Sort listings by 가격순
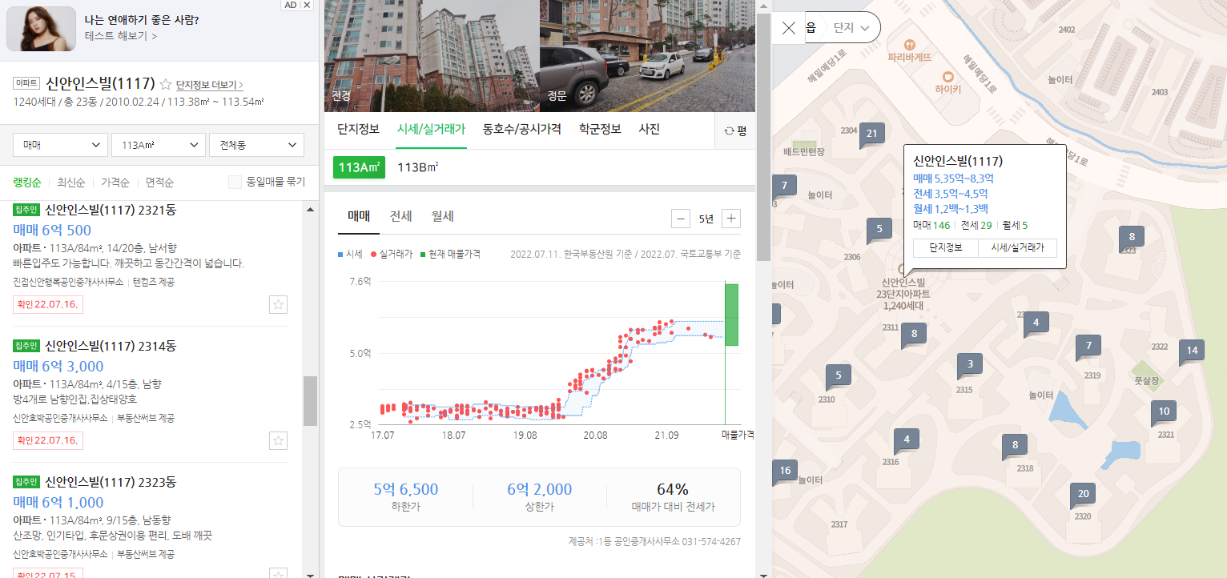This screenshot has width=1227, height=578. click(115, 183)
